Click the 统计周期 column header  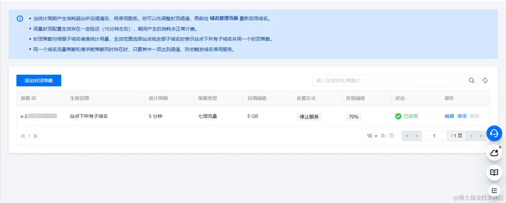[158, 98]
